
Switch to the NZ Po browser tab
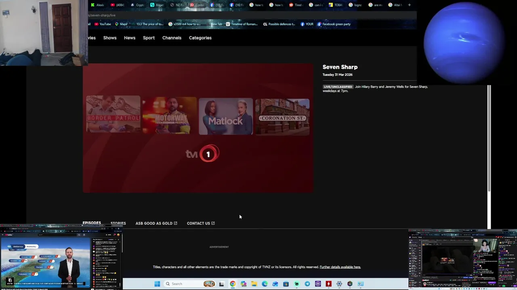177,5
